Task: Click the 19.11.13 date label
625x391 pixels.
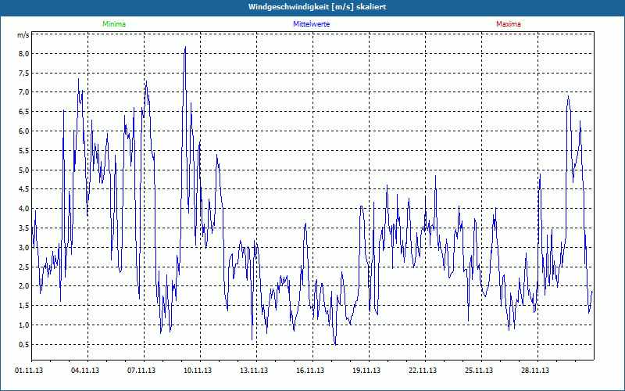Action: [x=366, y=371]
